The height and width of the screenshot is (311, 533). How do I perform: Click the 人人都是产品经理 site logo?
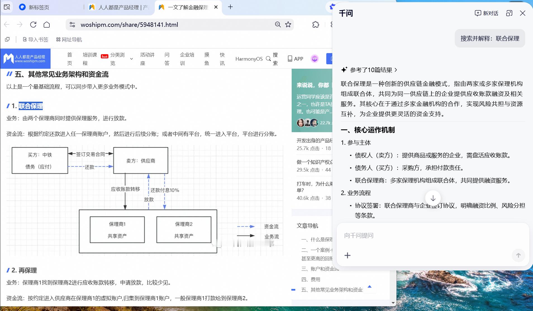click(25, 59)
